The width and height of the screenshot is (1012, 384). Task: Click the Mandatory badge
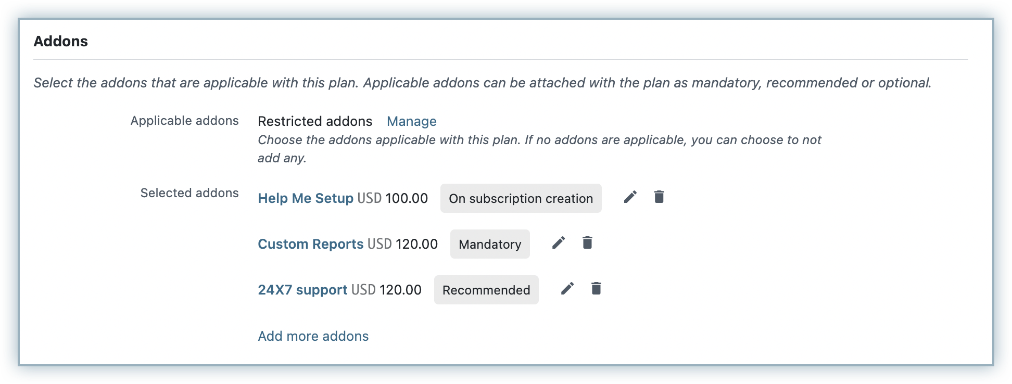click(x=490, y=244)
